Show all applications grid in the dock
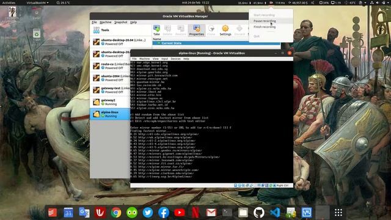 coord(338,213)
